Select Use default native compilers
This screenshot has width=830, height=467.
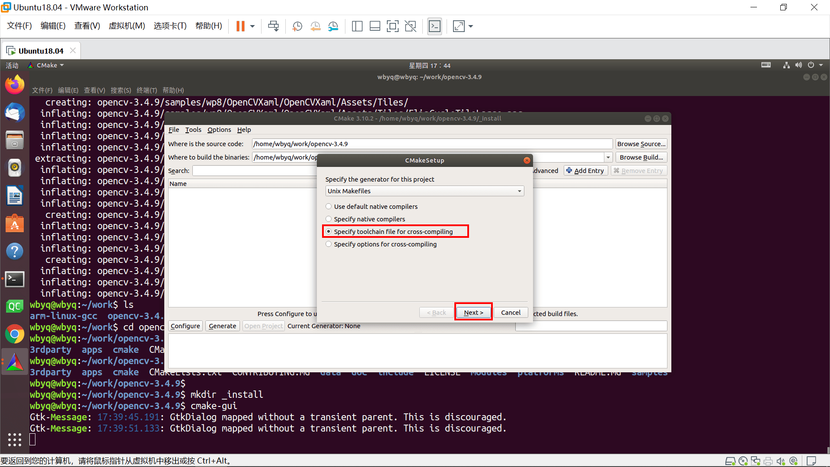point(371,207)
